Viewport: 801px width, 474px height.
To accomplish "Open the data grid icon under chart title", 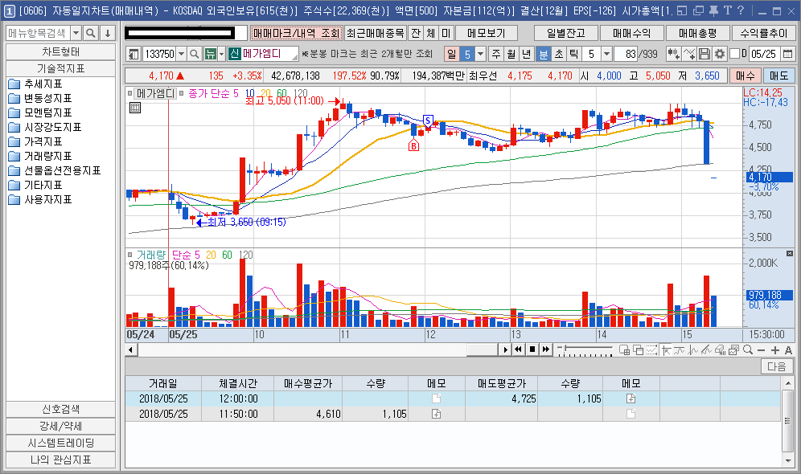I will (135, 108).
